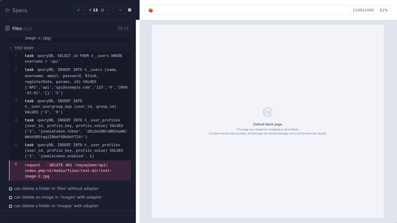
Task: Click the Firefox browser icon in URL bar
Action: click(x=151, y=10)
